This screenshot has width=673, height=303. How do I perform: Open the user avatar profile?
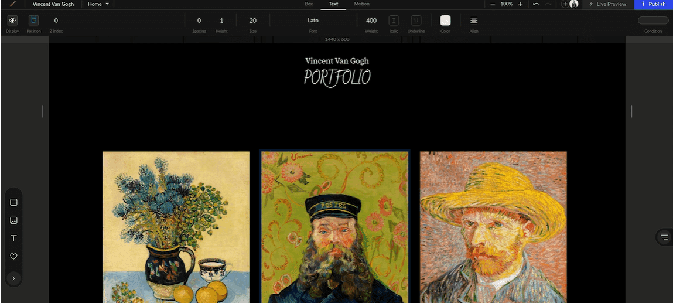click(x=574, y=4)
